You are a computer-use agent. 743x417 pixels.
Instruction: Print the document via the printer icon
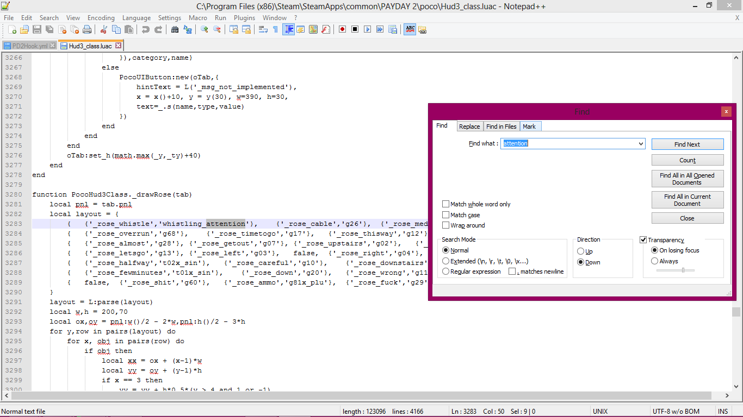pyautogui.click(x=87, y=29)
